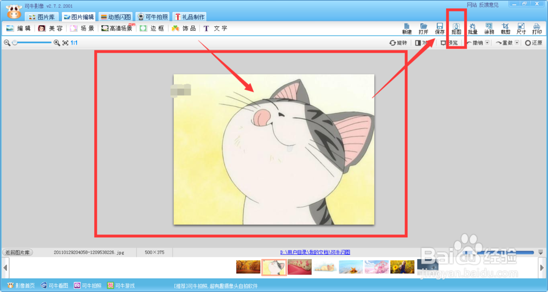Viewport: 548px width, 292px height.
Task: Click the left arrow of the thumbnail strip
Action: [5, 267]
